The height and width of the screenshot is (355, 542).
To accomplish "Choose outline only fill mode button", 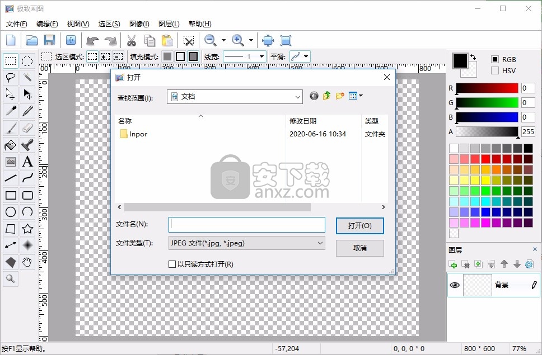I will point(180,56).
